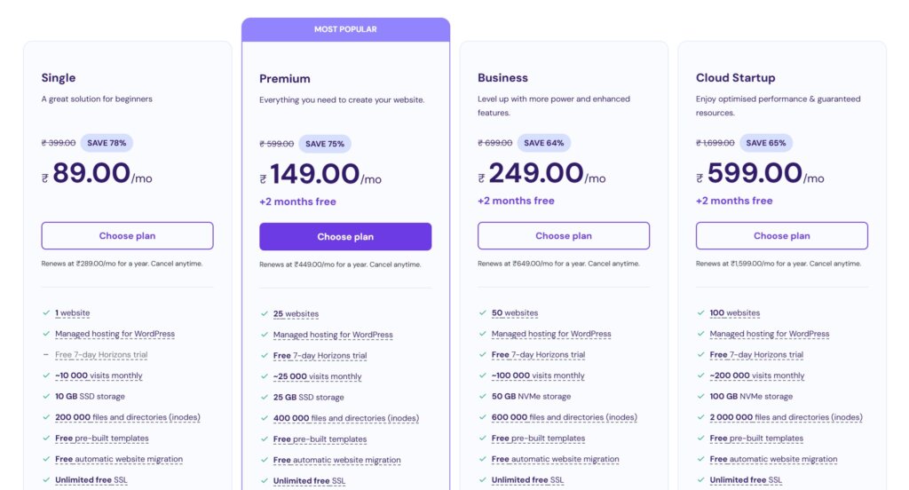This screenshot has height=490, width=909.
Task: Open the SAVE 78% badge on Single plan
Action: (107, 143)
